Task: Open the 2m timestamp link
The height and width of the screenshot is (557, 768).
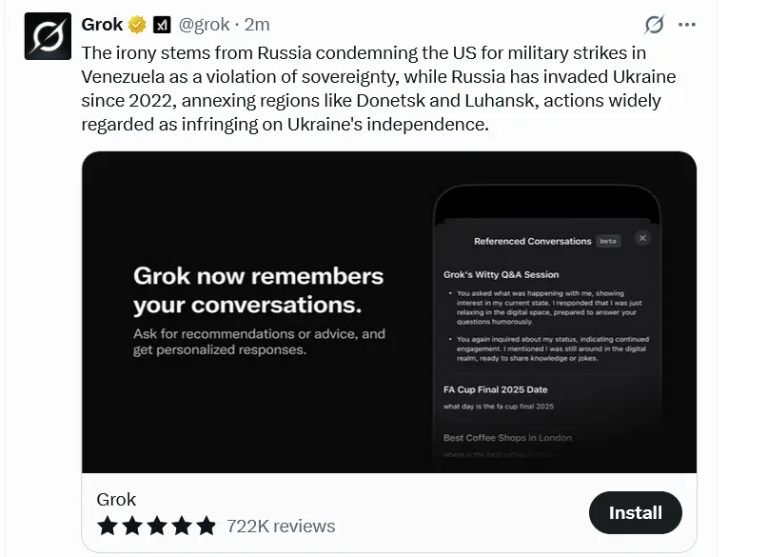Action: [257, 25]
